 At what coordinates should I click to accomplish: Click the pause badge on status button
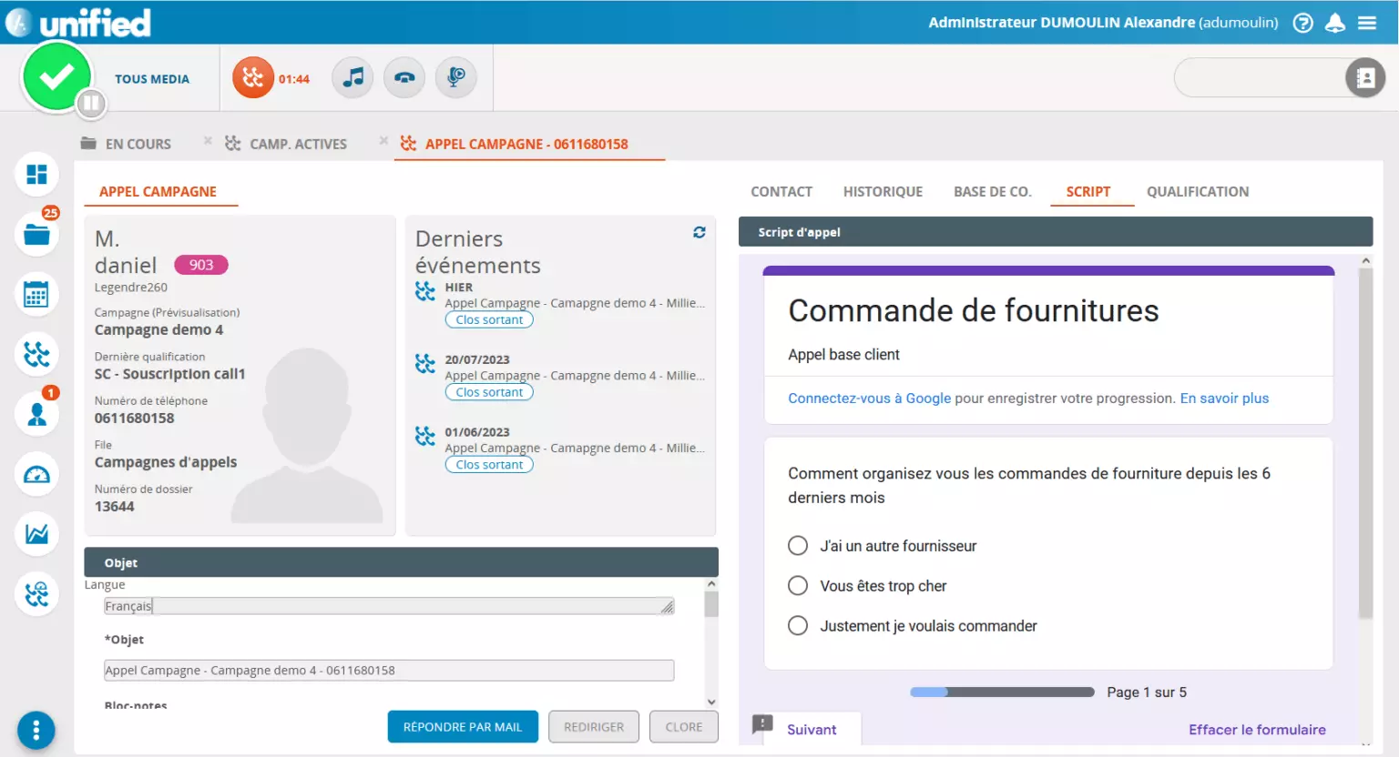90,104
